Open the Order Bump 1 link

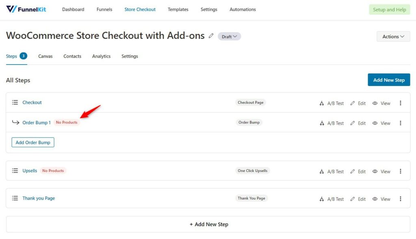36,123
